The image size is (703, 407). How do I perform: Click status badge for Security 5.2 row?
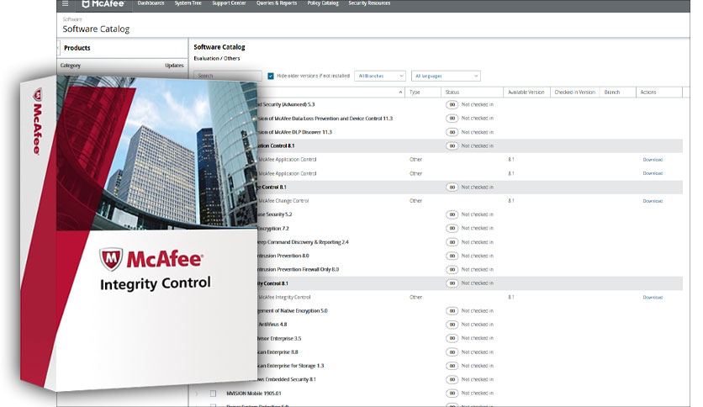click(x=452, y=214)
